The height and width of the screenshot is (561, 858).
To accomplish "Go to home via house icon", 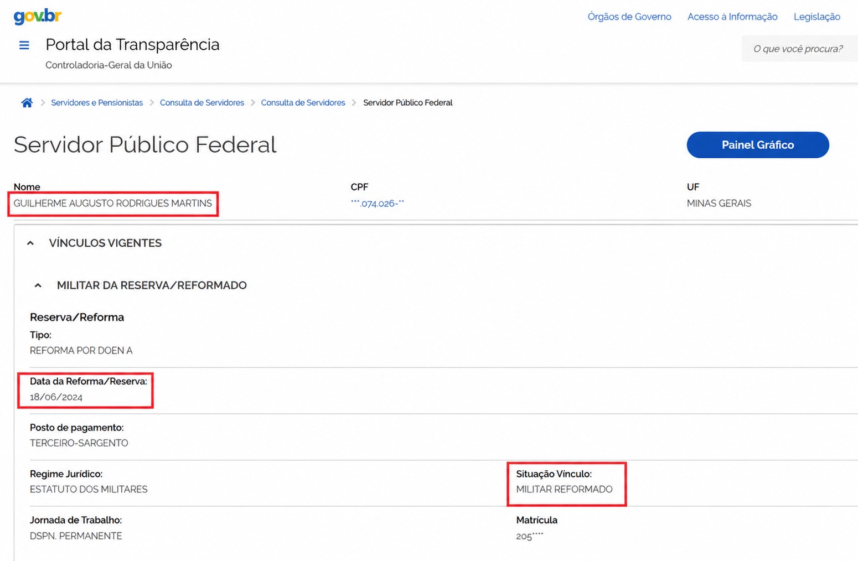I will tap(27, 102).
